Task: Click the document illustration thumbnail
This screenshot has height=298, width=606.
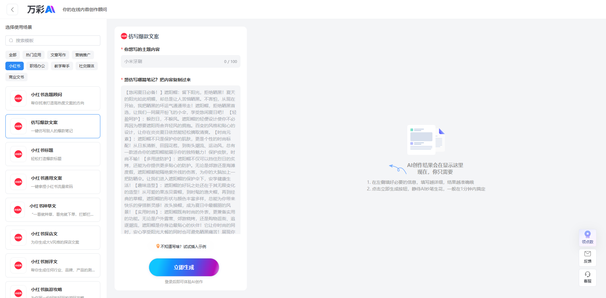Action: coord(426,140)
